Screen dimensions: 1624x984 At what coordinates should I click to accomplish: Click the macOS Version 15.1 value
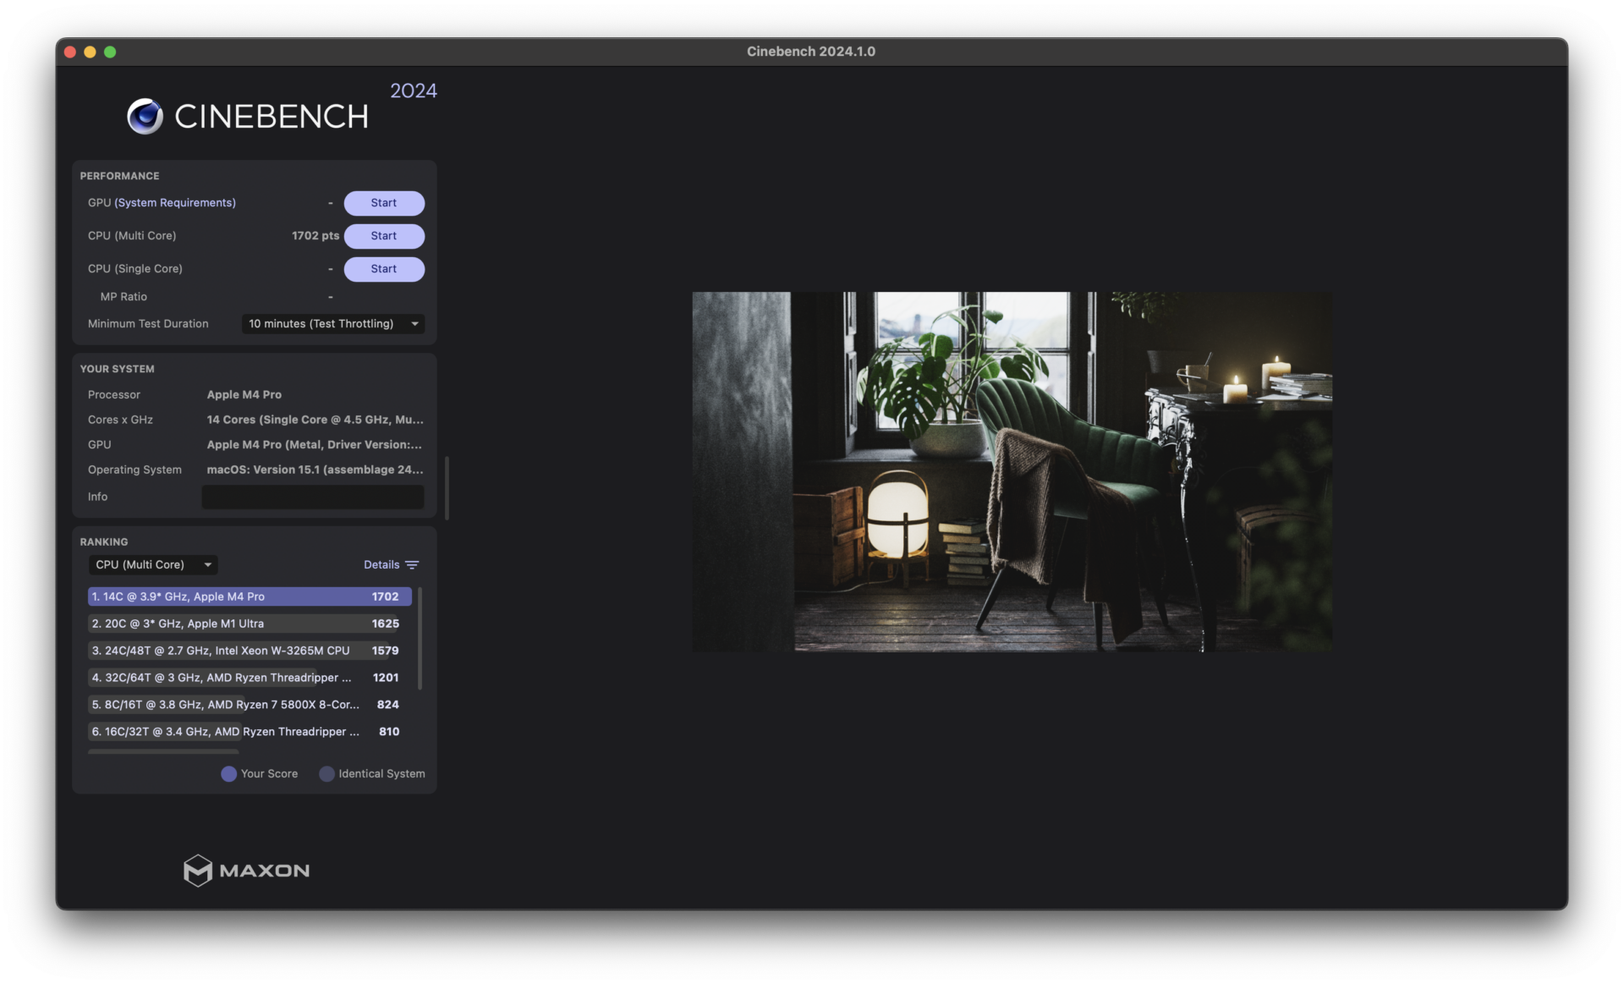click(x=315, y=470)
